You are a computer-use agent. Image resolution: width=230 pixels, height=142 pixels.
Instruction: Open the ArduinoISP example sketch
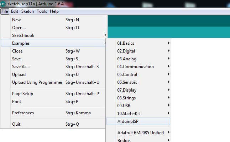pos(138,121)
